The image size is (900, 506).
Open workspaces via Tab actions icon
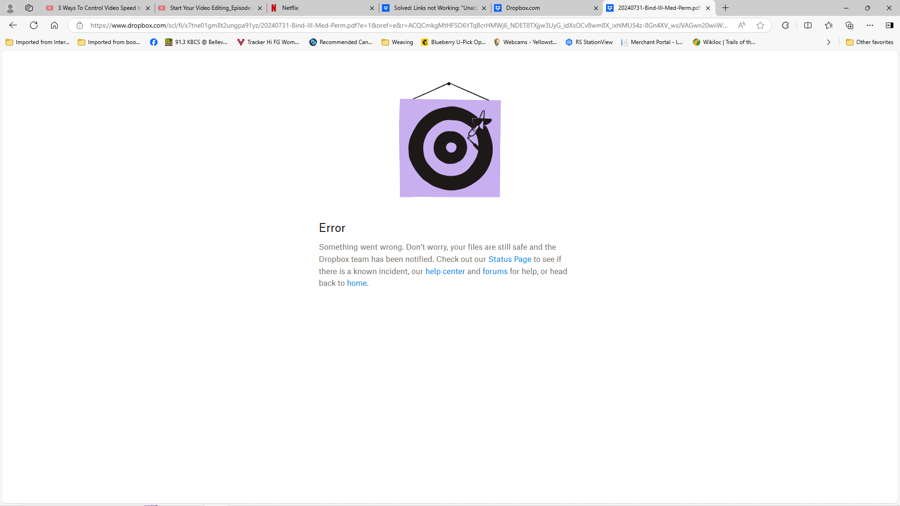29,8
